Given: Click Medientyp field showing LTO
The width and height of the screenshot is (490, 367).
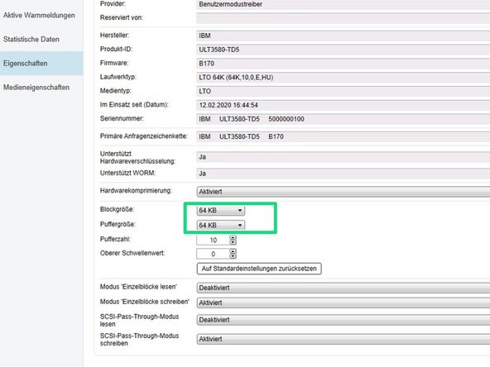Looking at the screenshot, I should (343, 91).
